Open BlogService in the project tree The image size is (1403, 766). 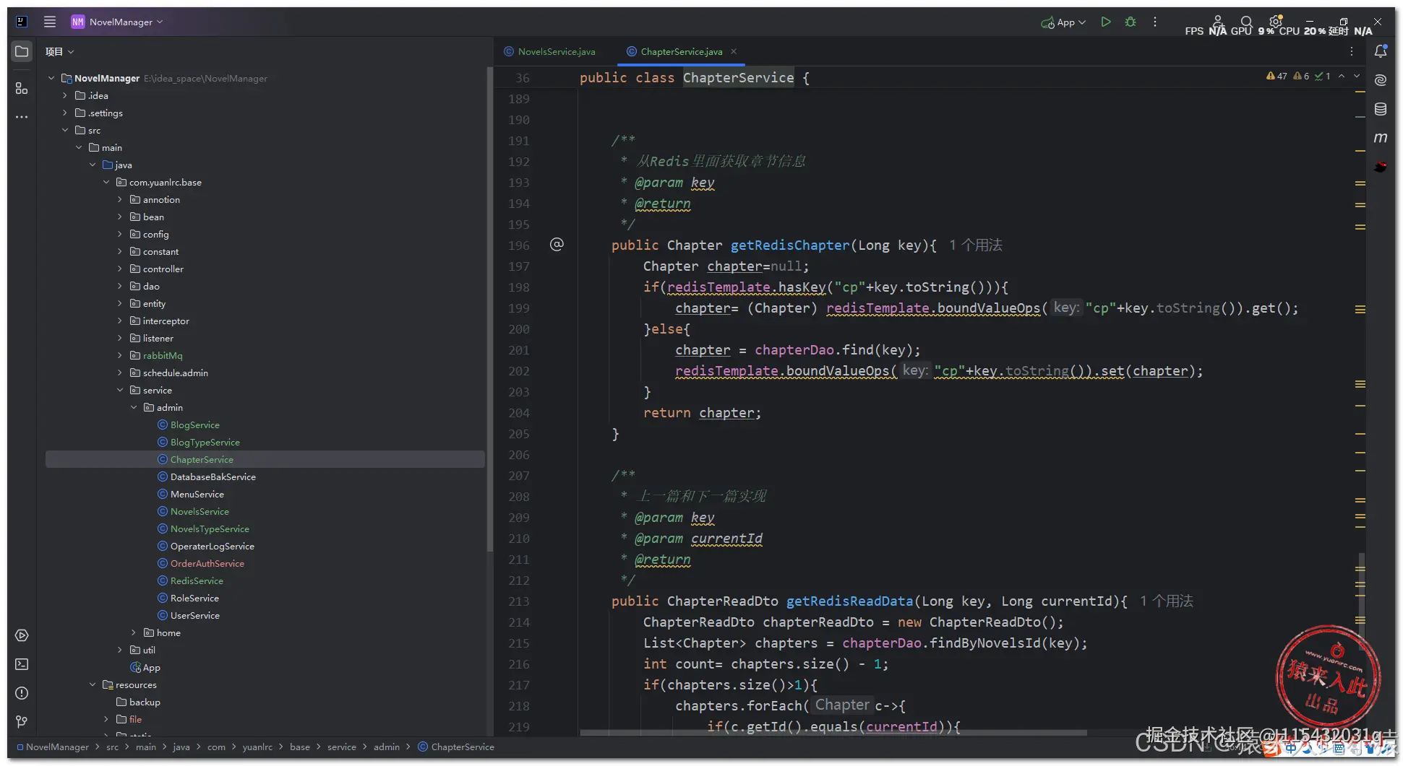click(x=194, y=425)
